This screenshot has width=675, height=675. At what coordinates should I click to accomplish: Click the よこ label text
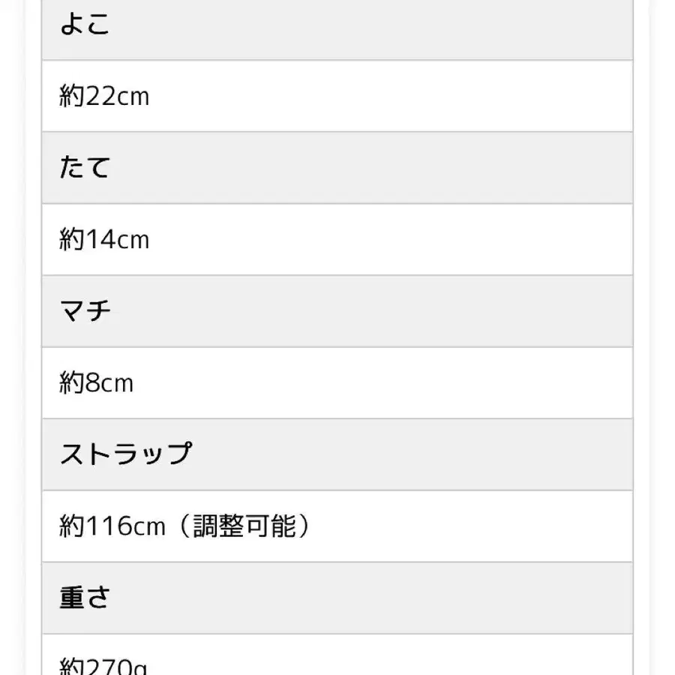pyautogui.click(x=85, y=25)
